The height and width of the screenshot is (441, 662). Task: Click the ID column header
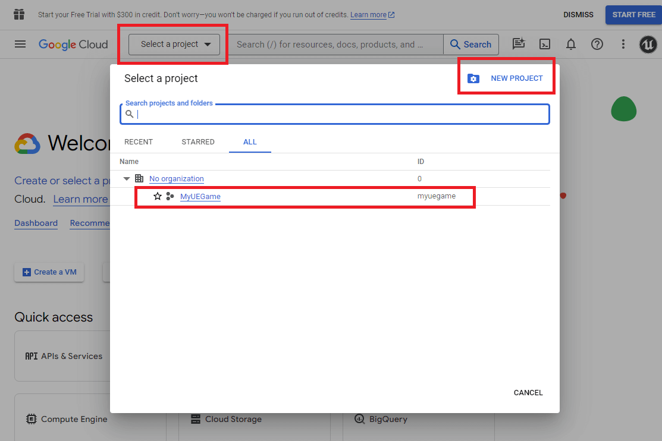pos(421,162)
